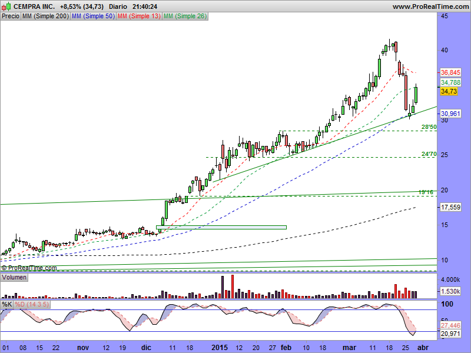Select the Precio legend tab
The width and height of the screenshot is (471, 353).
pos(11,16)
